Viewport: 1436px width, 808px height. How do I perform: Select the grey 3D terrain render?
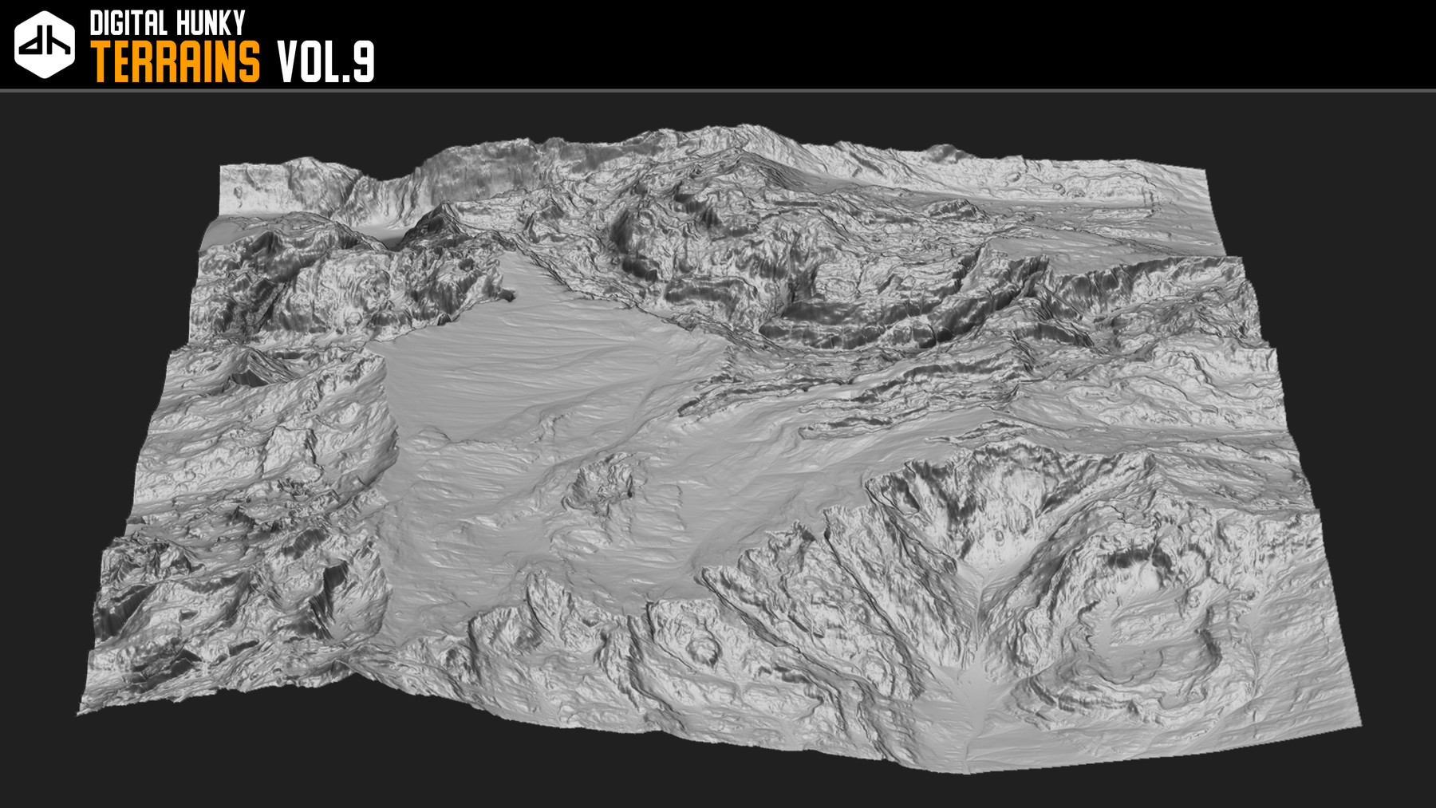(718, 448)
